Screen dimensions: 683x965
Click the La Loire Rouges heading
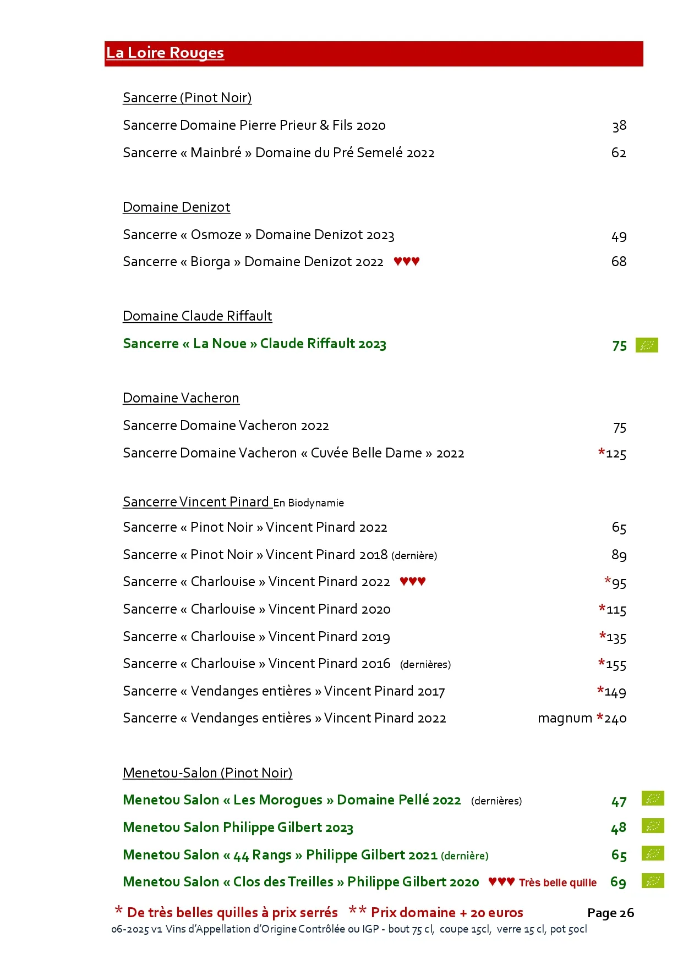pyautogui.click(x=165, y=53)
